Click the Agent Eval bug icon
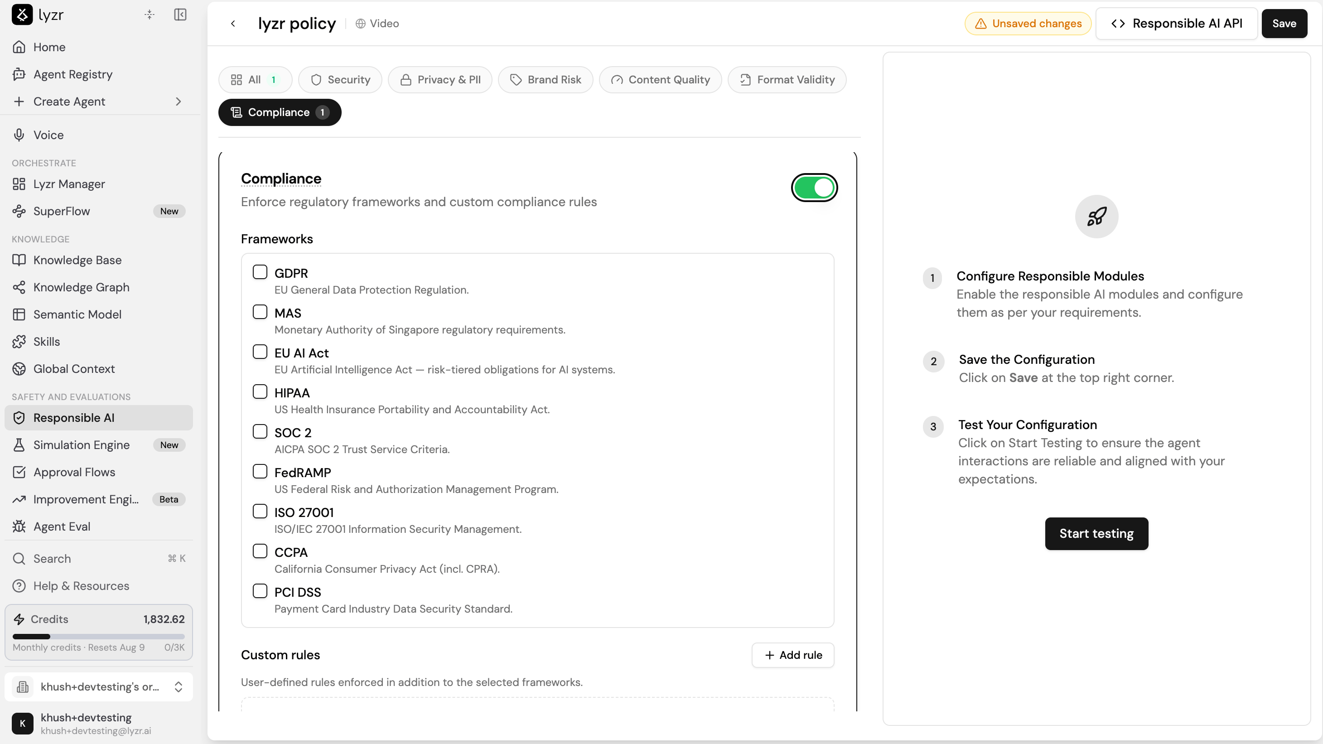The width and height of the screenshot is (1323, 744). pyautogui.click(x=19, y=527)
